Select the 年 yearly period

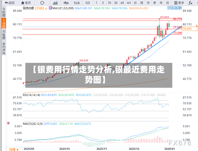pyautogui.click(x=161, y=3)
